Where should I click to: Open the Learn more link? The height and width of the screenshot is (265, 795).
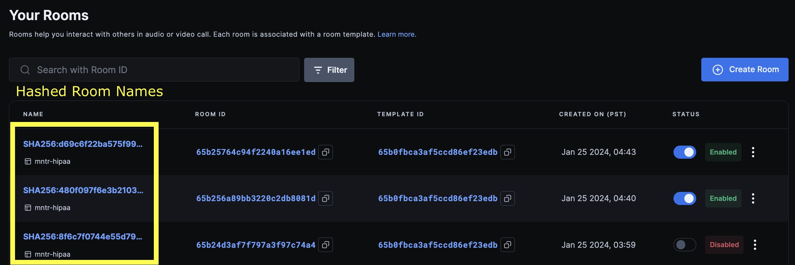tap(397, 34)
